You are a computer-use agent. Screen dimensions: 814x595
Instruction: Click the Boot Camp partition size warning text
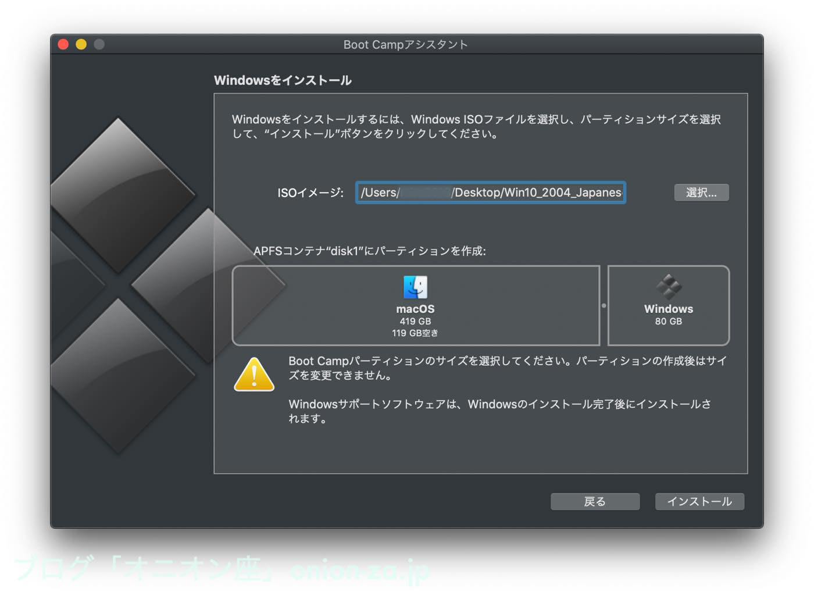coord(508,368)
